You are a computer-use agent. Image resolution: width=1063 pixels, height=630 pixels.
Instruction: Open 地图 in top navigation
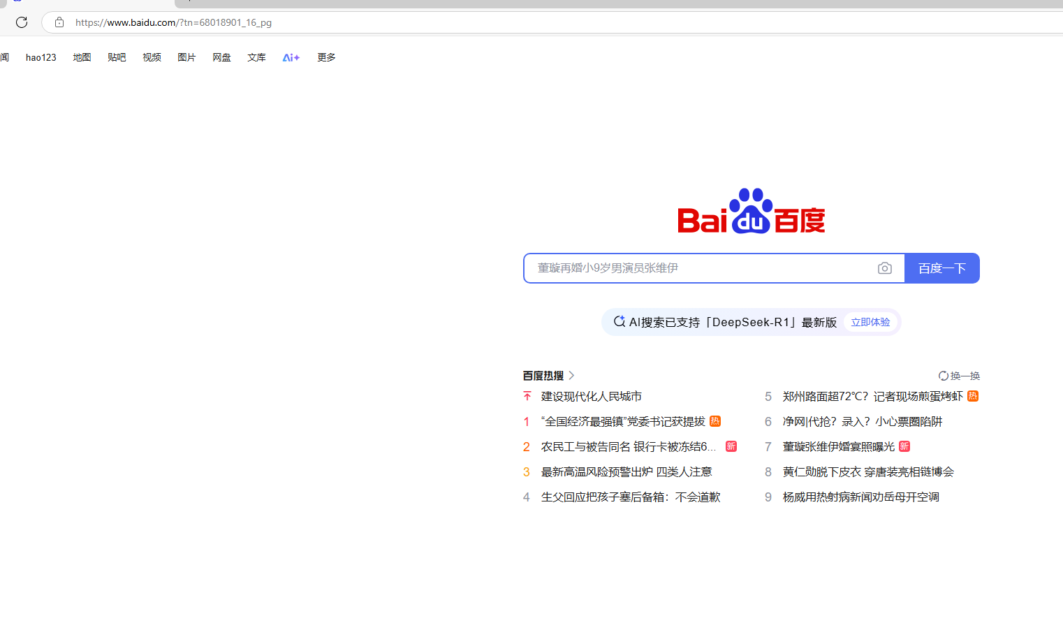pos(82,57)
